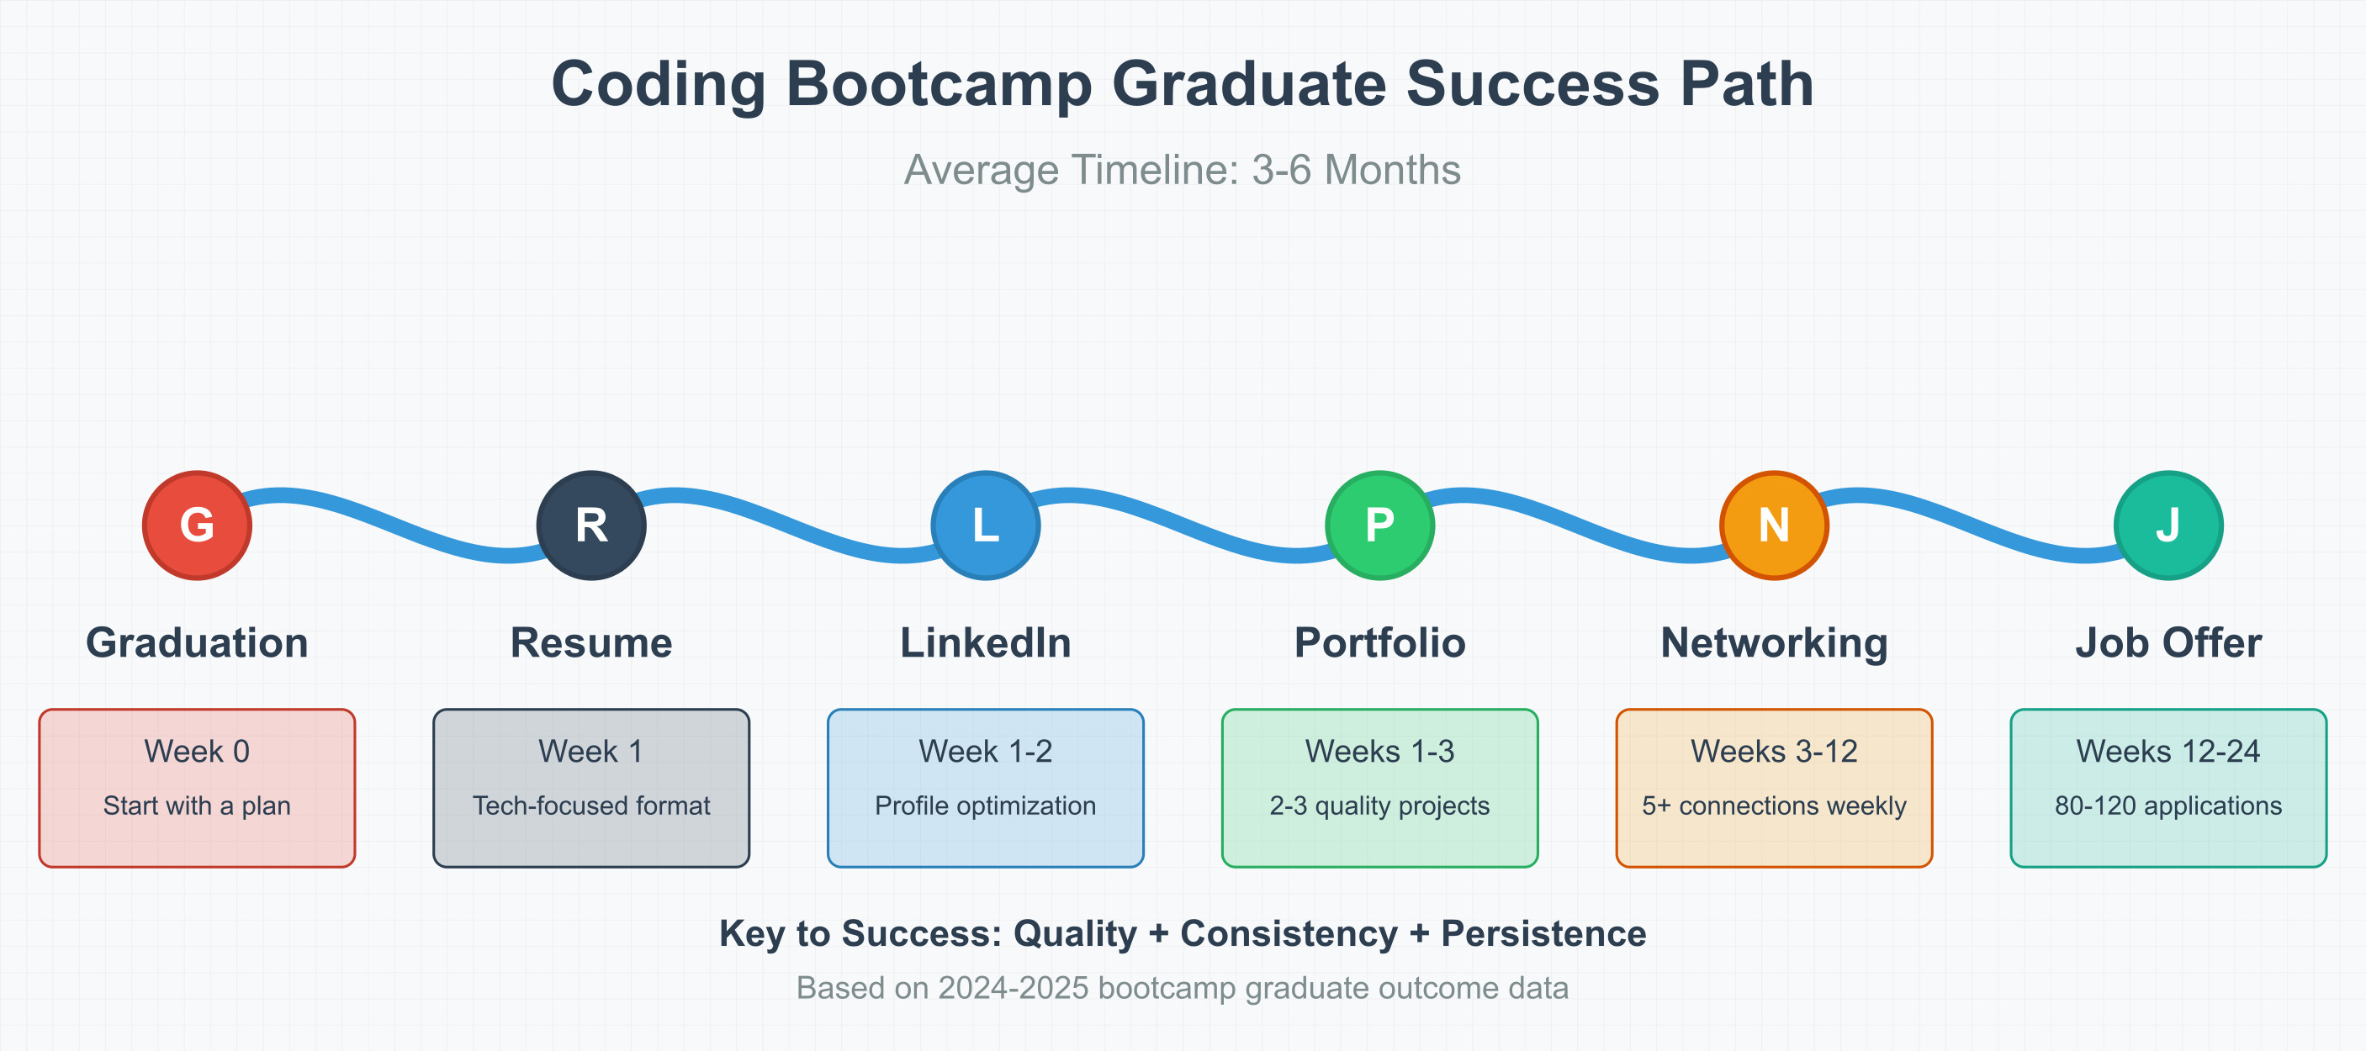Select the Weeks 12-24 applications card
The image size is (2366, 1051).
(2168, 788)
